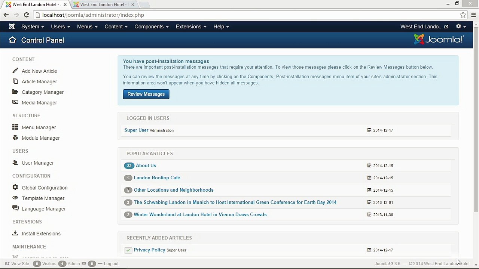
Task: Open the Components dropdown menu
Action: 152,27
